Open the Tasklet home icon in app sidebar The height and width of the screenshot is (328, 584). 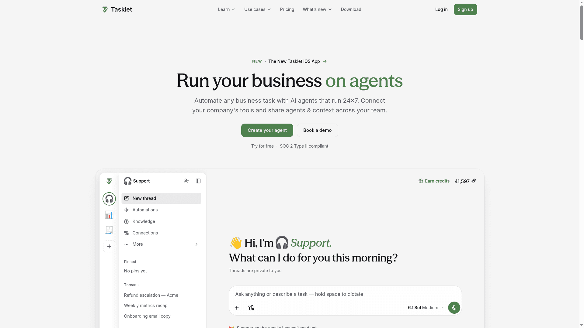pos(109,181)
